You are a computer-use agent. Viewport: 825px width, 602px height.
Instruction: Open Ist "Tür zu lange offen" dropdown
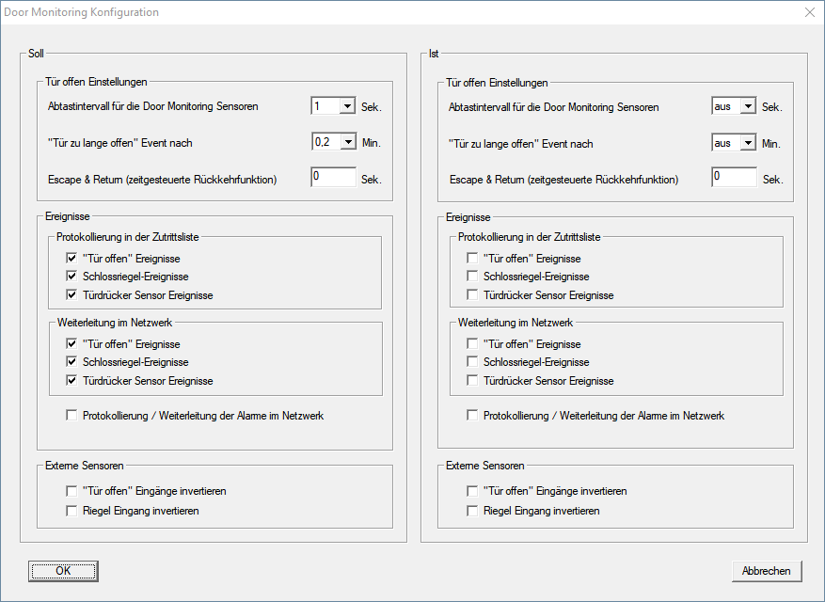coord(748,142)
